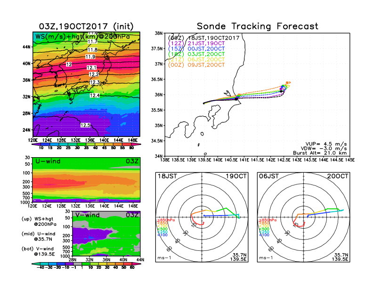Click the black track landing endpoint dot

(281, 91)
